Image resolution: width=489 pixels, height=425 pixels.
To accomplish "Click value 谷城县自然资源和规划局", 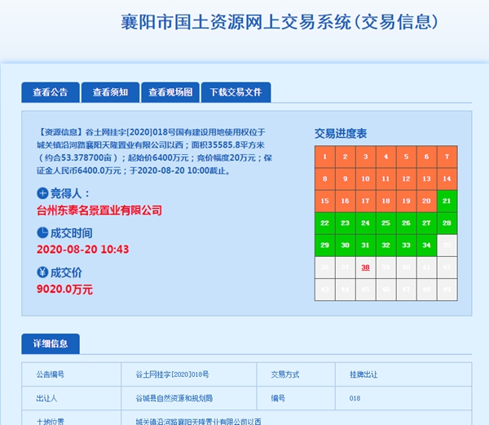I will [x=174, y=398].
